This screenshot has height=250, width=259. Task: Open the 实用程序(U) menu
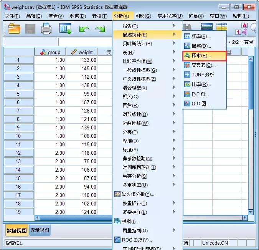(170, 16)
